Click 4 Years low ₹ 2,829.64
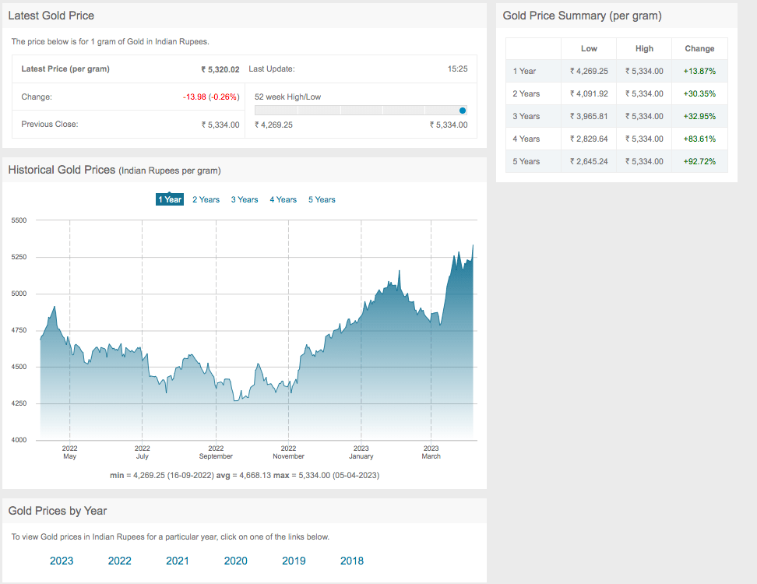757x584 pixels. coord(589,139)
